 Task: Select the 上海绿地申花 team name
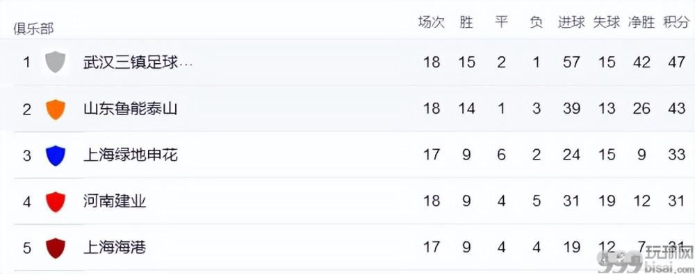coord(131,155)
